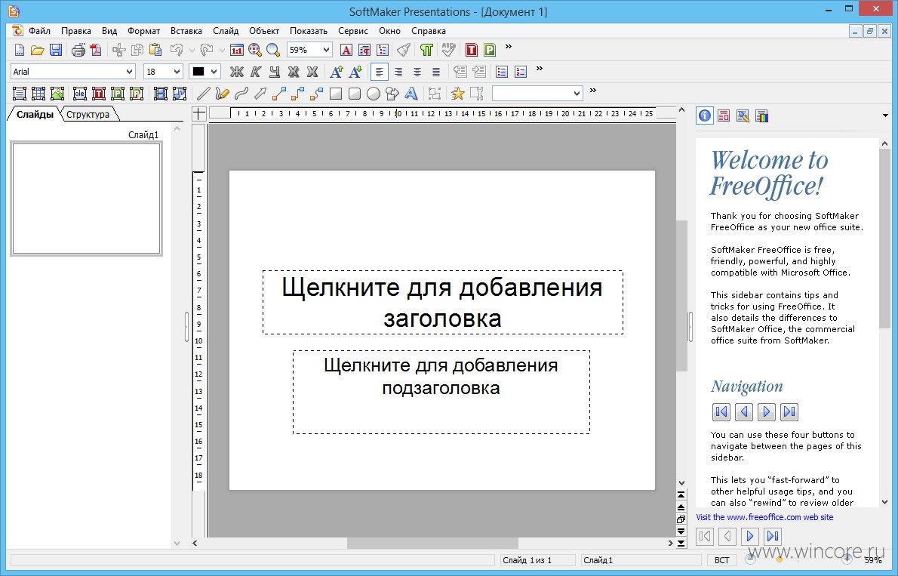Increase font size with the A up-arrow icon
Viewport: 898px width, 576px height.
coord(337,72)
